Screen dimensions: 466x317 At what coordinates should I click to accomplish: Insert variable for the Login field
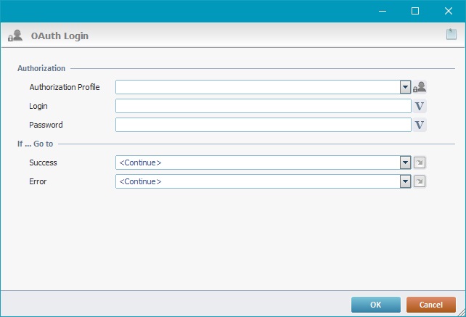point(420,106)
